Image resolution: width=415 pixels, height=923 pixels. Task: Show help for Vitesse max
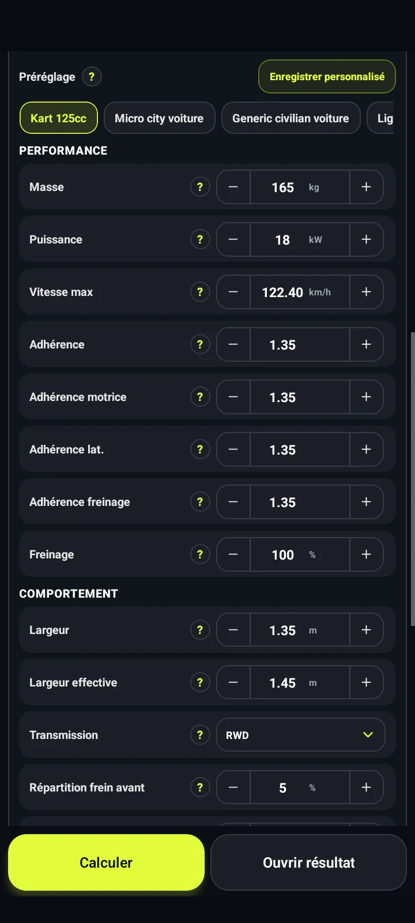point(200,292)
